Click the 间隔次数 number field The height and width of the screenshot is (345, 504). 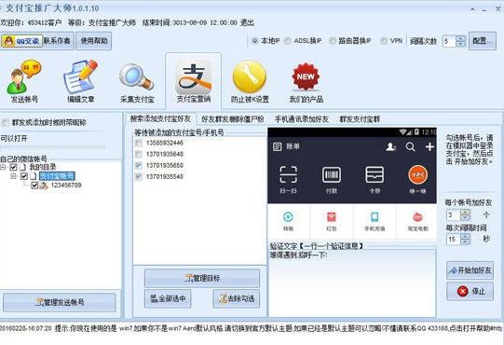[449, 41]
